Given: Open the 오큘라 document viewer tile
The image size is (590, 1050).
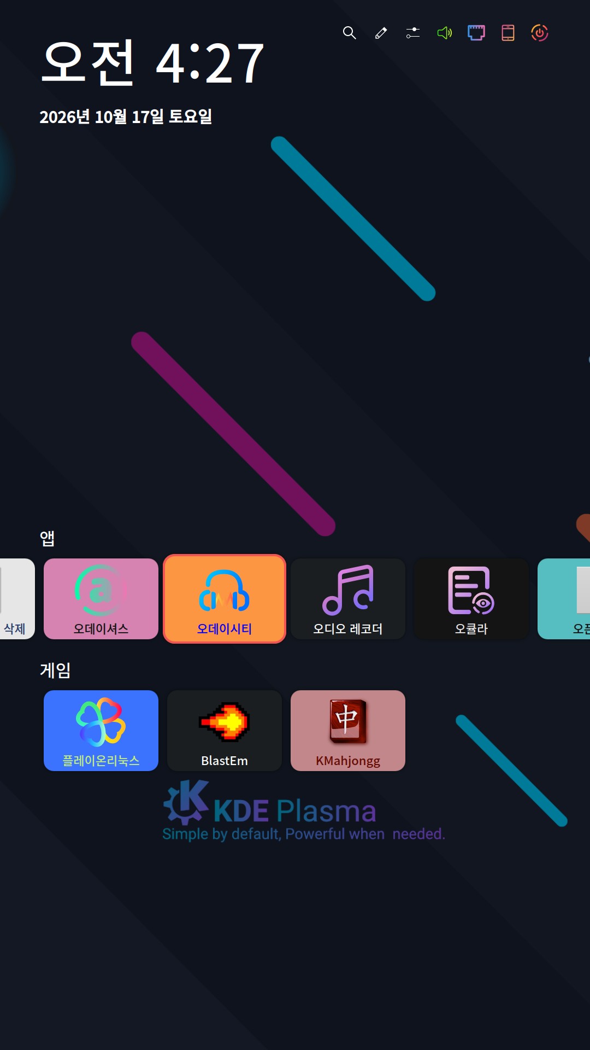Looking at the screenshot, I should coord(471,599).
